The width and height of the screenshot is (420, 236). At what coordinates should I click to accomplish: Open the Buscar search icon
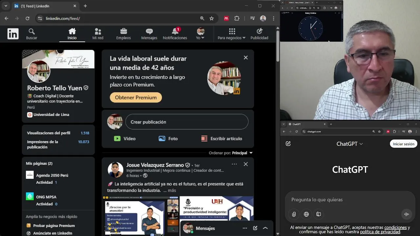tap(31, 34)
